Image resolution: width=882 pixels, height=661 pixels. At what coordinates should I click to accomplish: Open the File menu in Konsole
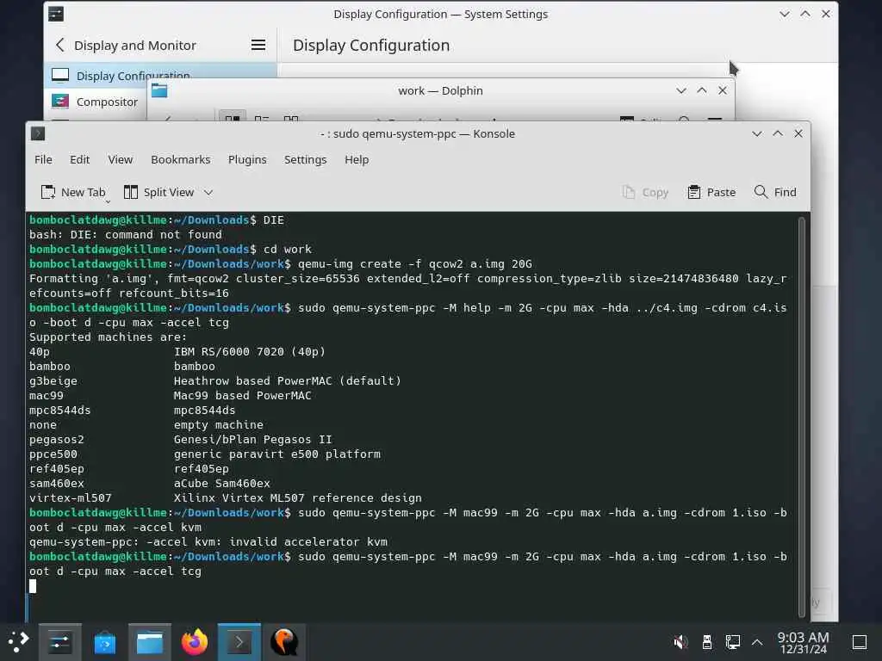pyautogui.click(x=43, y=159)
